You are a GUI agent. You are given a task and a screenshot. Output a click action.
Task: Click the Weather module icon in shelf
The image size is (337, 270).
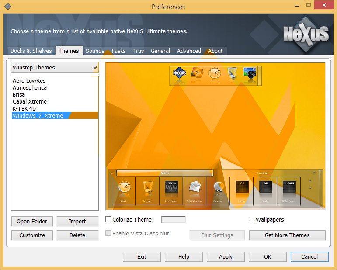point(219,187)
